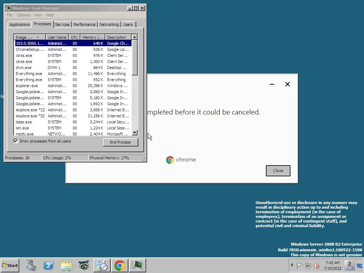Select the 103.0.5060 process row

(73, 43)
